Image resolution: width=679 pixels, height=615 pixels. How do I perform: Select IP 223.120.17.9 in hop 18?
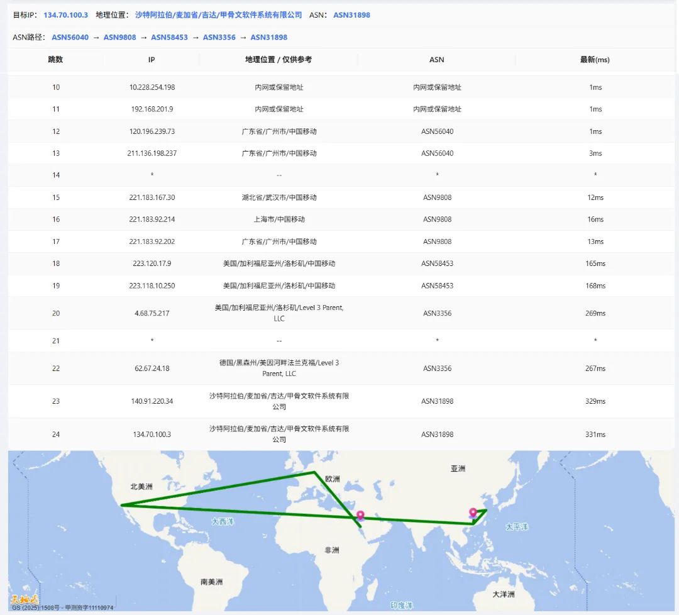tap(152, 263)
